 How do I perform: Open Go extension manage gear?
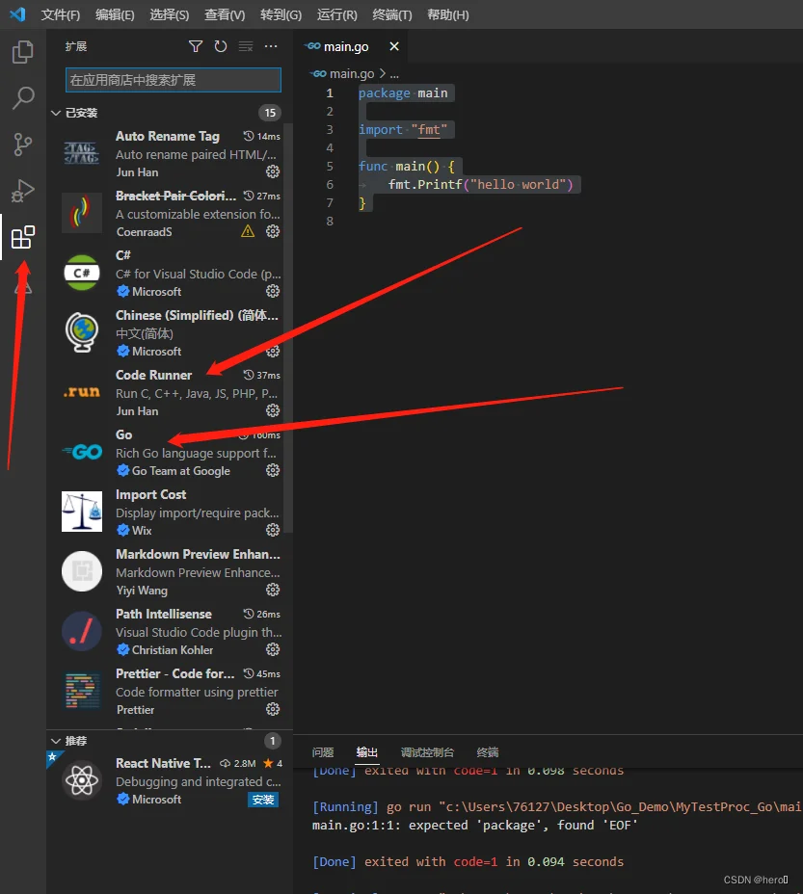click(273, 470)
